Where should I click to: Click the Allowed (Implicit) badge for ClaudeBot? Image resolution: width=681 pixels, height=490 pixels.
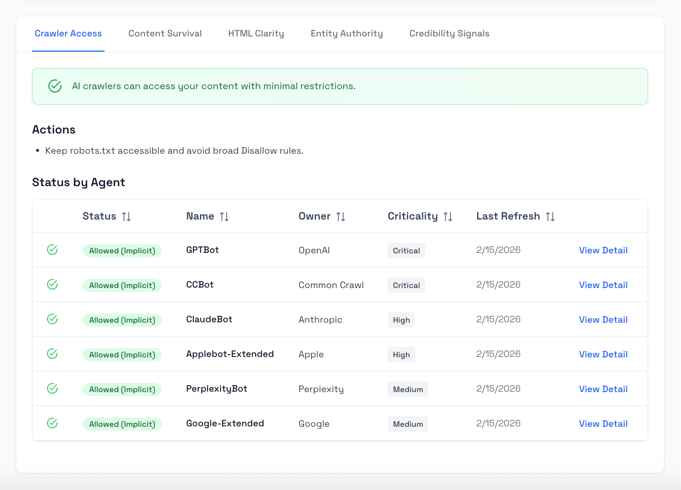(122, 320)
